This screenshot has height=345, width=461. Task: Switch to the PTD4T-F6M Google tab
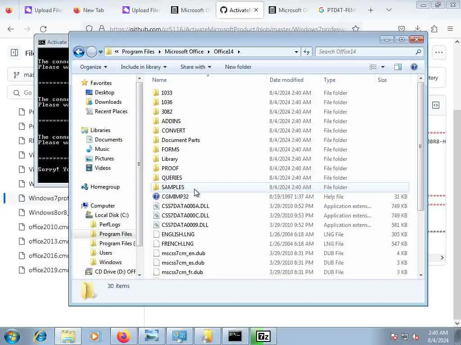pyautogui.click(x=337, y=10)
